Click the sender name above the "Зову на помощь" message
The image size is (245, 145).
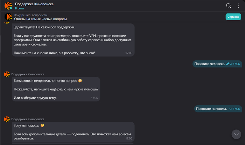click(29, 119)
